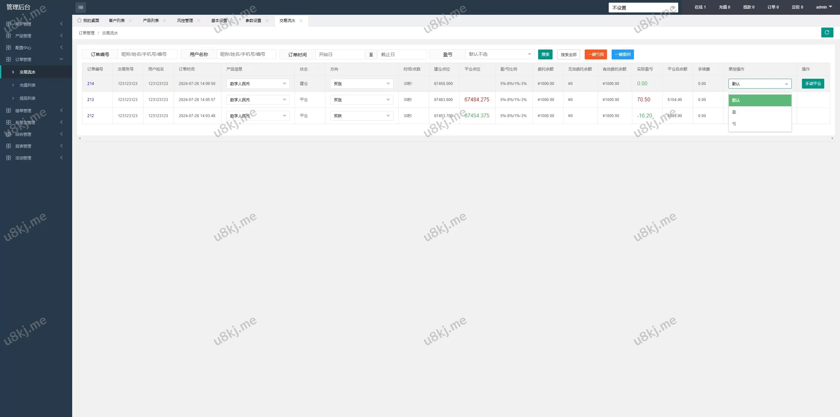Click the home icon on 我的桌面 tab

[79, 20]
